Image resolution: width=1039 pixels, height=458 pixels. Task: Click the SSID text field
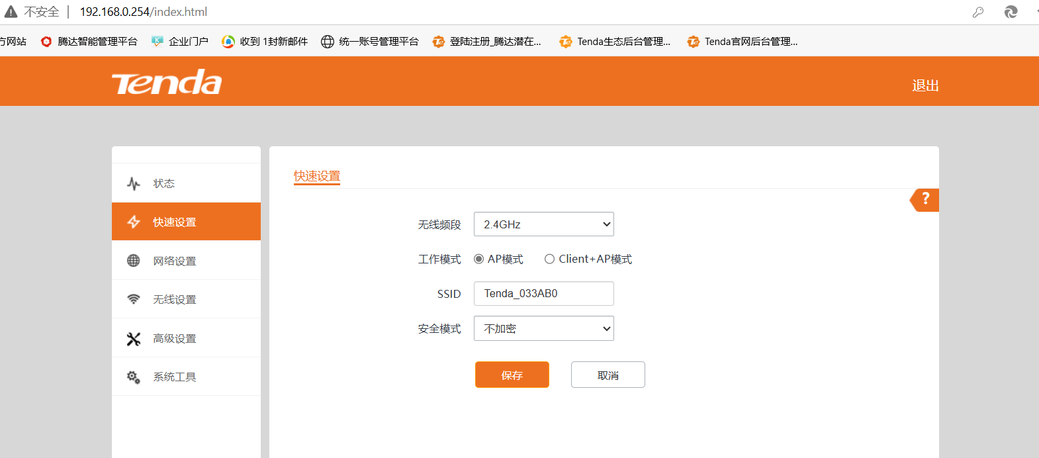click(543, 294)
